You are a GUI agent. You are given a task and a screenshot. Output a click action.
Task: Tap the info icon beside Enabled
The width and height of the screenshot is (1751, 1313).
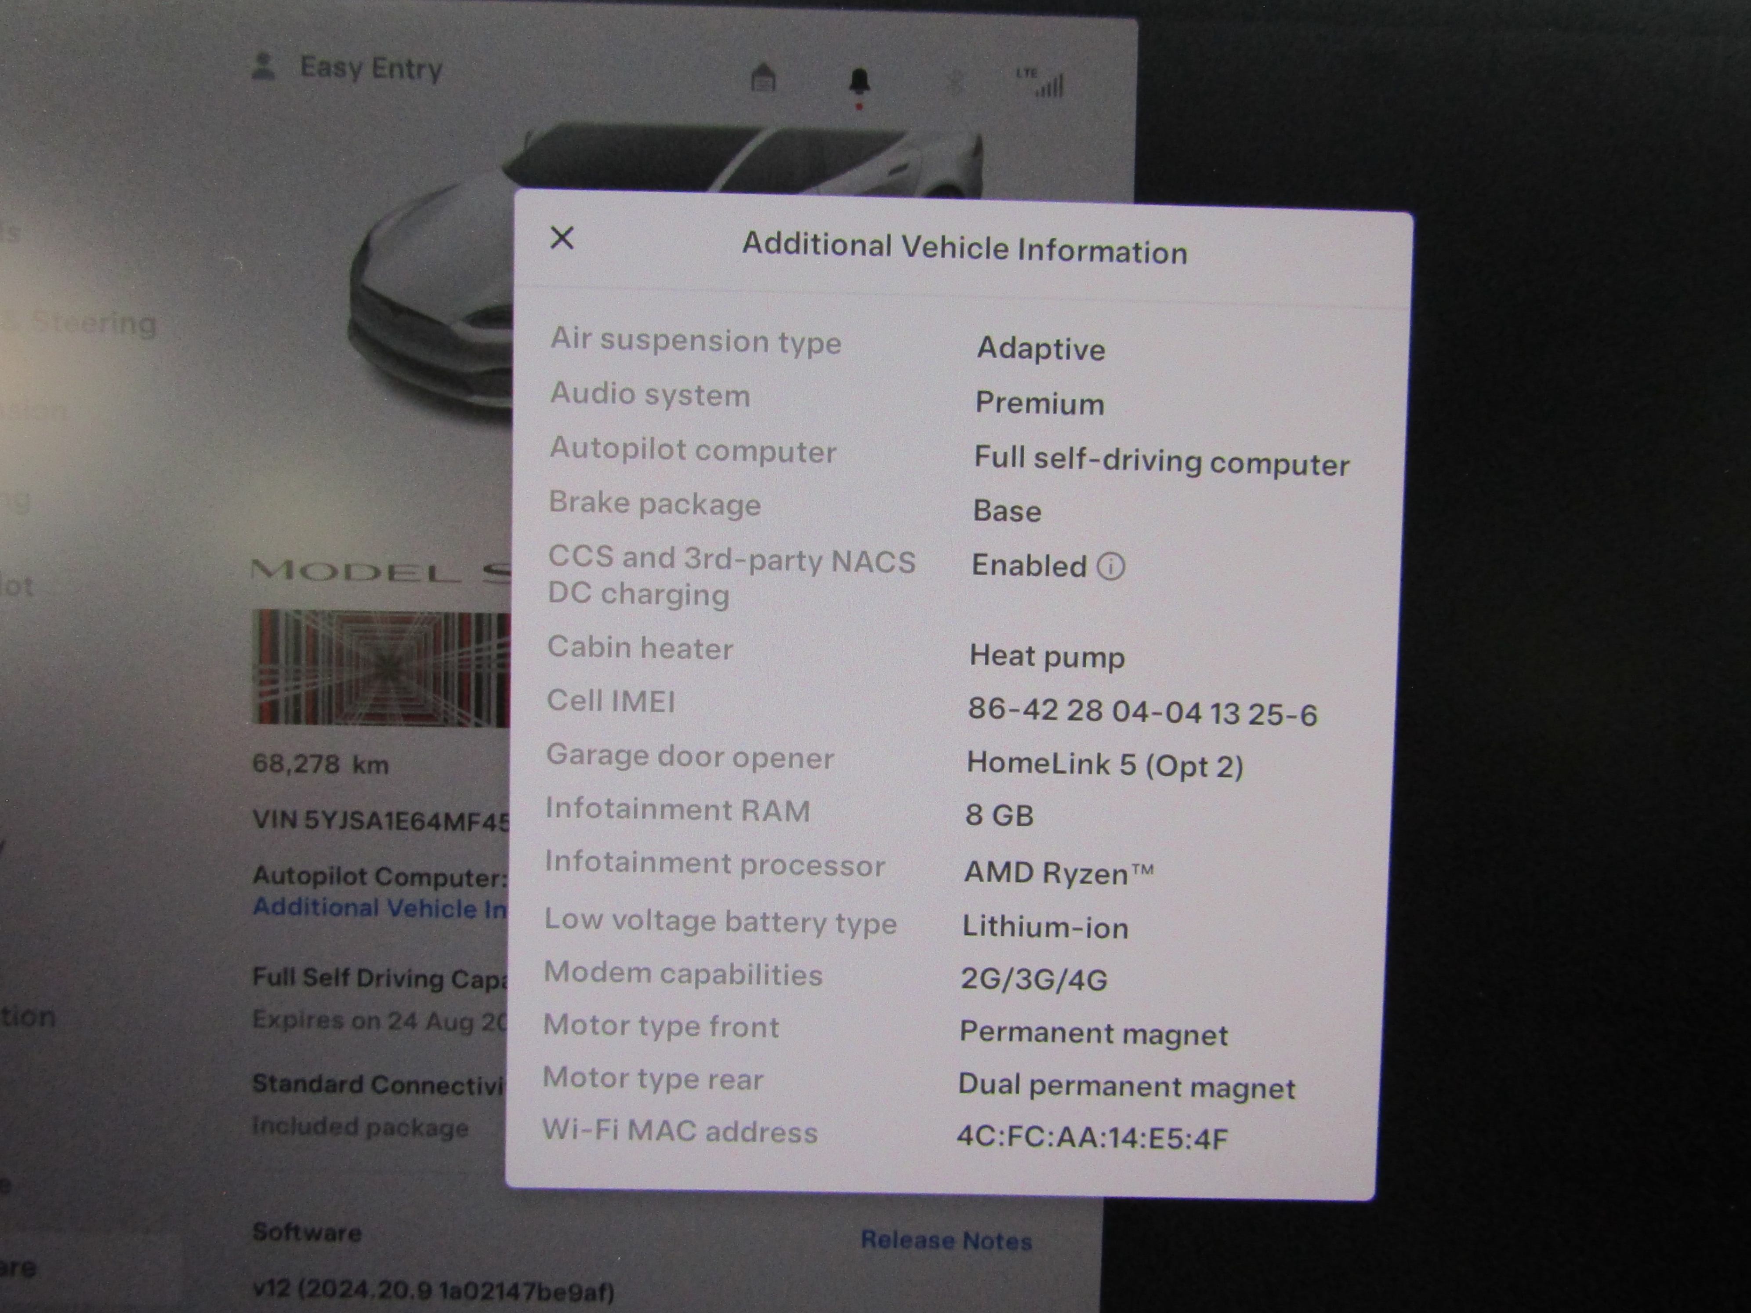(x=1111, y=566)
